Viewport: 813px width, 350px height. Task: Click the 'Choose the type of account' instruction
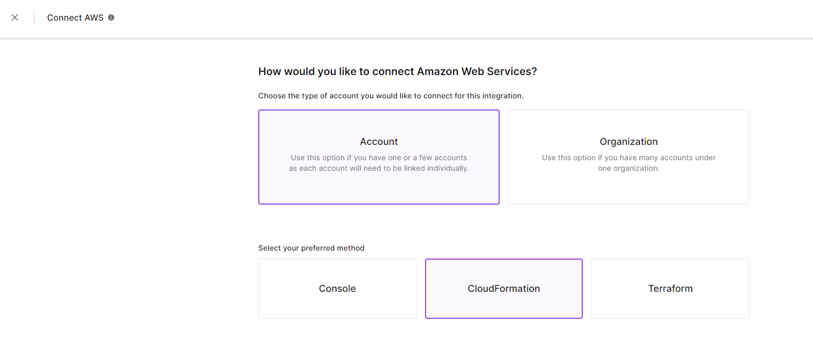coord(391,96)
